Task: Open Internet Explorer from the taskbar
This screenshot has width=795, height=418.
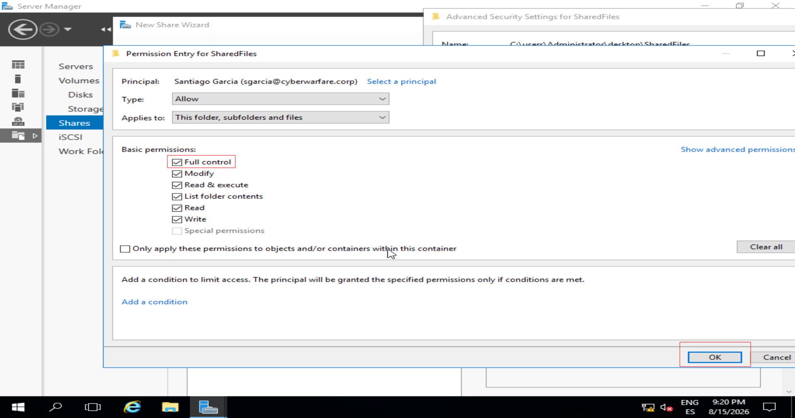Action: point(132,407)
